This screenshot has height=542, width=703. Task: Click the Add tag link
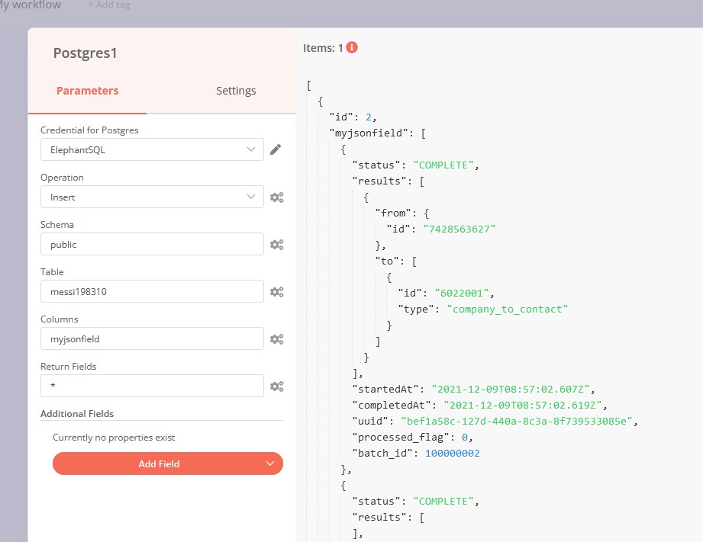[x=109, y=5]
